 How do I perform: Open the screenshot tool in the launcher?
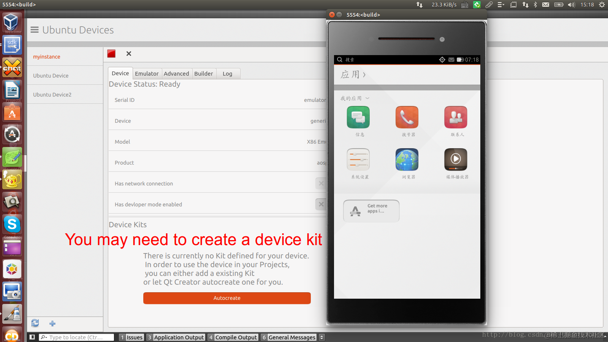[12, 291]
